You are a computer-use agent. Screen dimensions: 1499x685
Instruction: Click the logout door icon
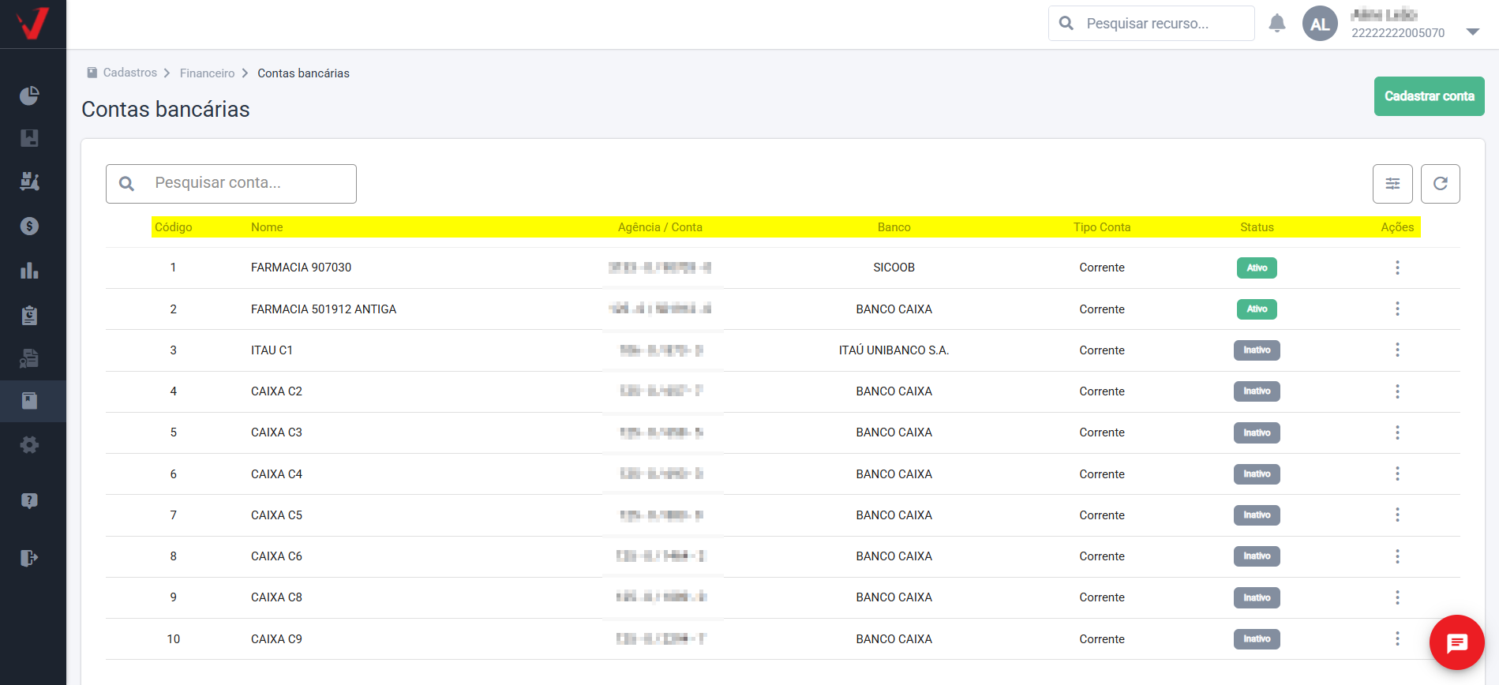click(29, 559)
